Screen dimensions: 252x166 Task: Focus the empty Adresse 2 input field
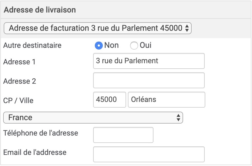149,80
